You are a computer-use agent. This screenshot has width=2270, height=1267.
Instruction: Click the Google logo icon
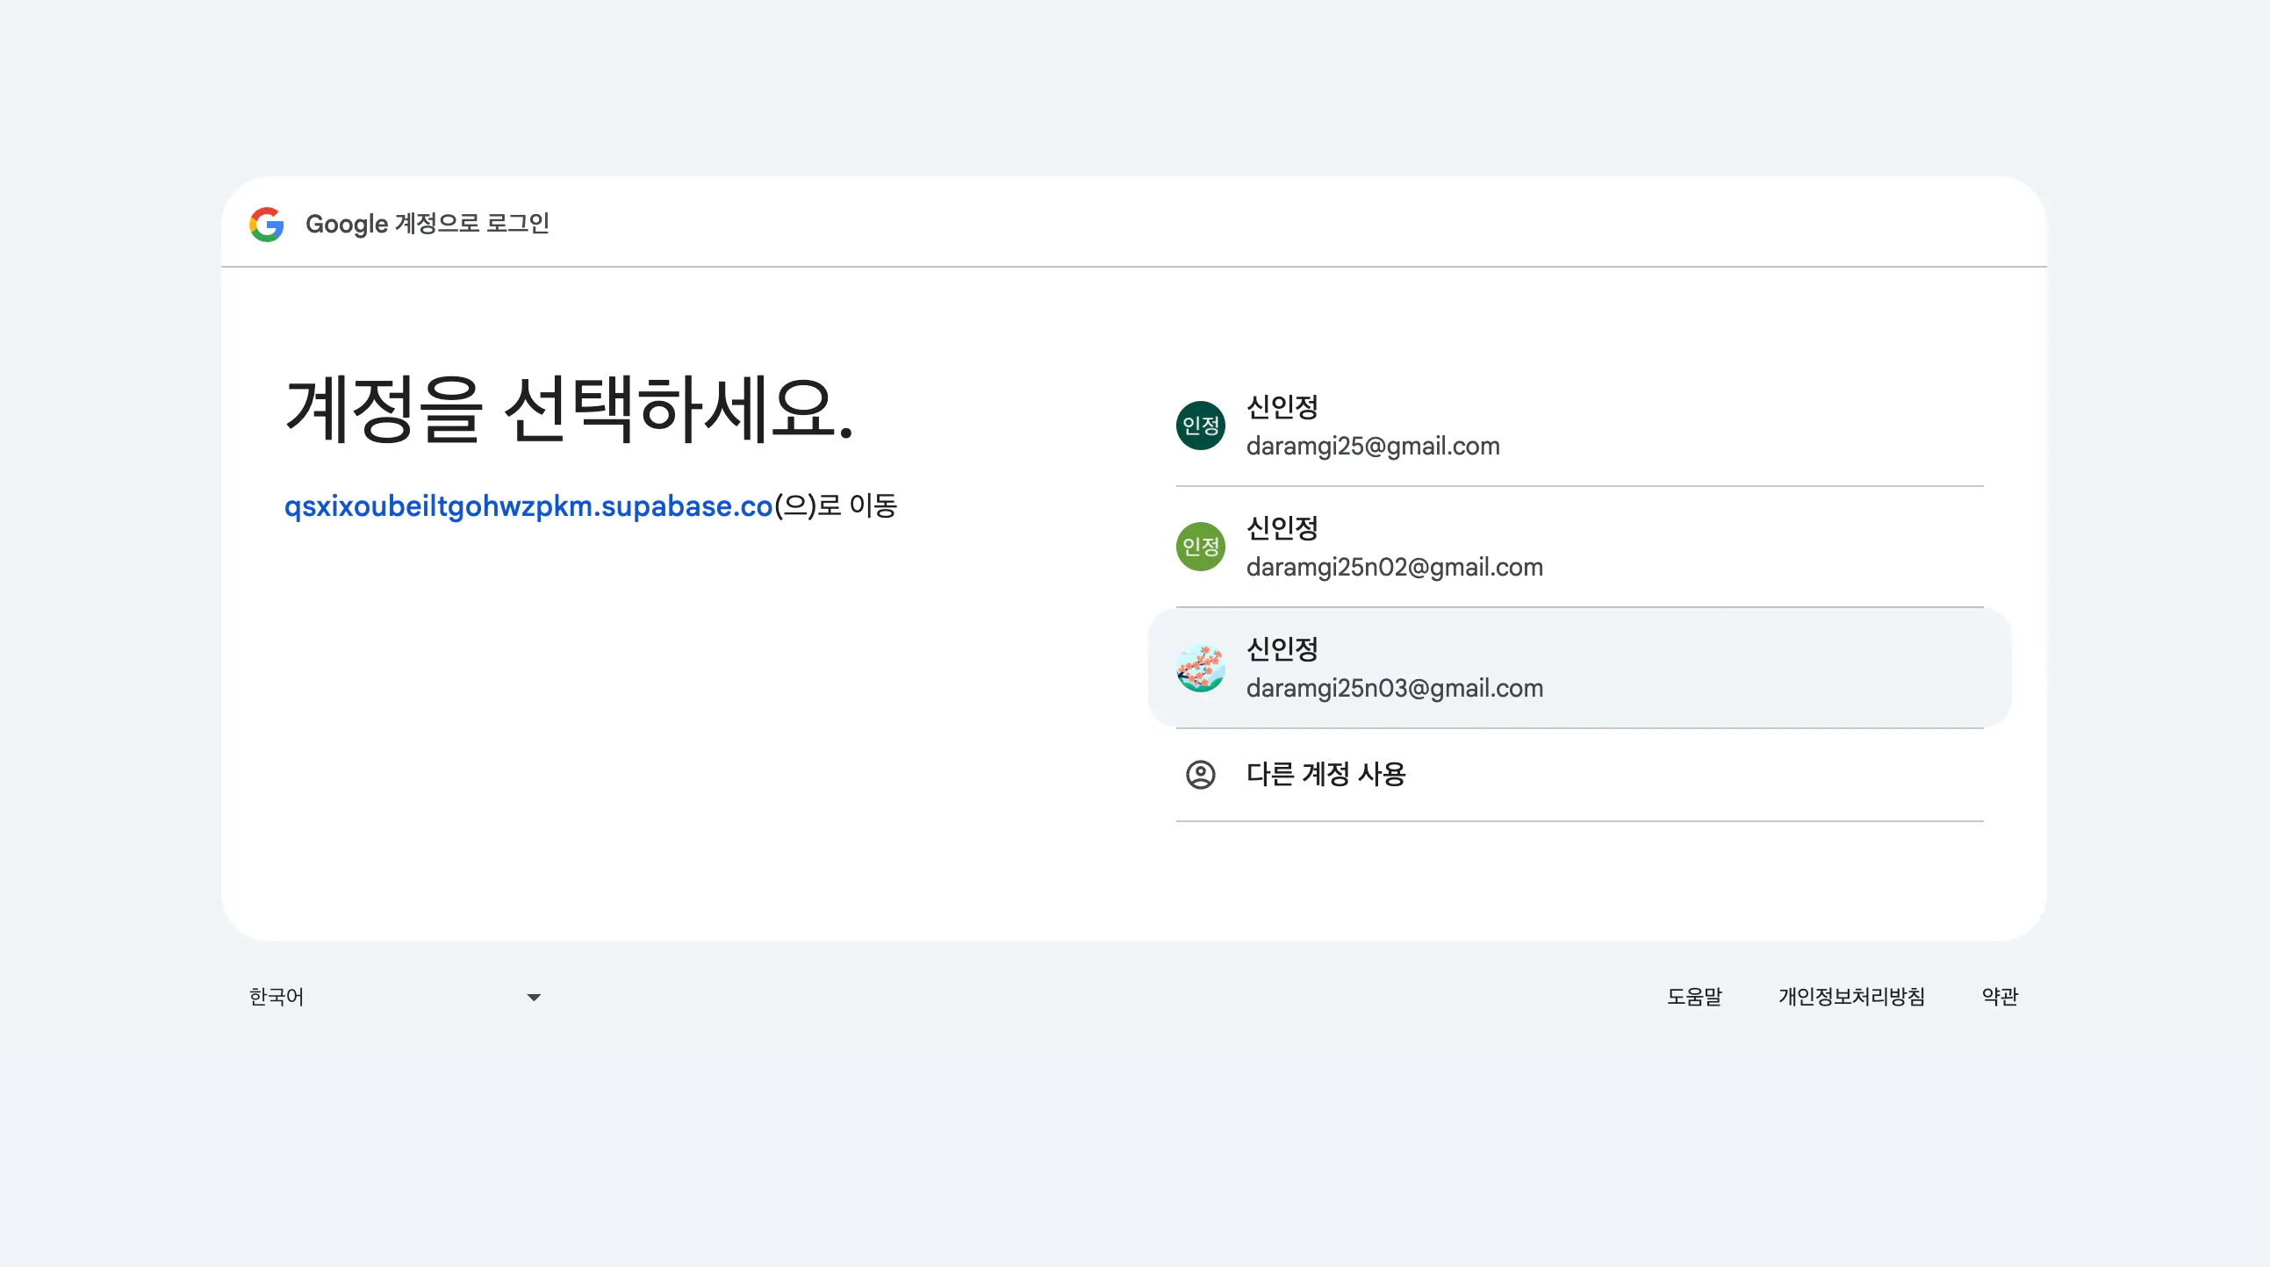point(266,224)
